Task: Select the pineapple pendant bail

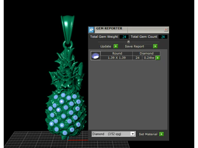Action: [x=68, y=30]
